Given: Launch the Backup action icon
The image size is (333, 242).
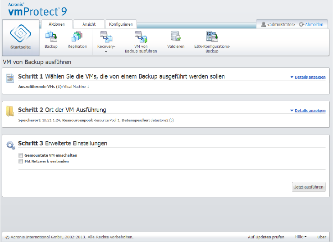Looking at the screenshot, I should 51,36.
